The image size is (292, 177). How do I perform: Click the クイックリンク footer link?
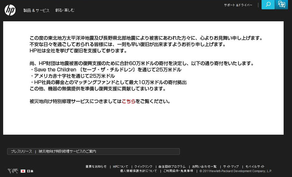(143, 166)
